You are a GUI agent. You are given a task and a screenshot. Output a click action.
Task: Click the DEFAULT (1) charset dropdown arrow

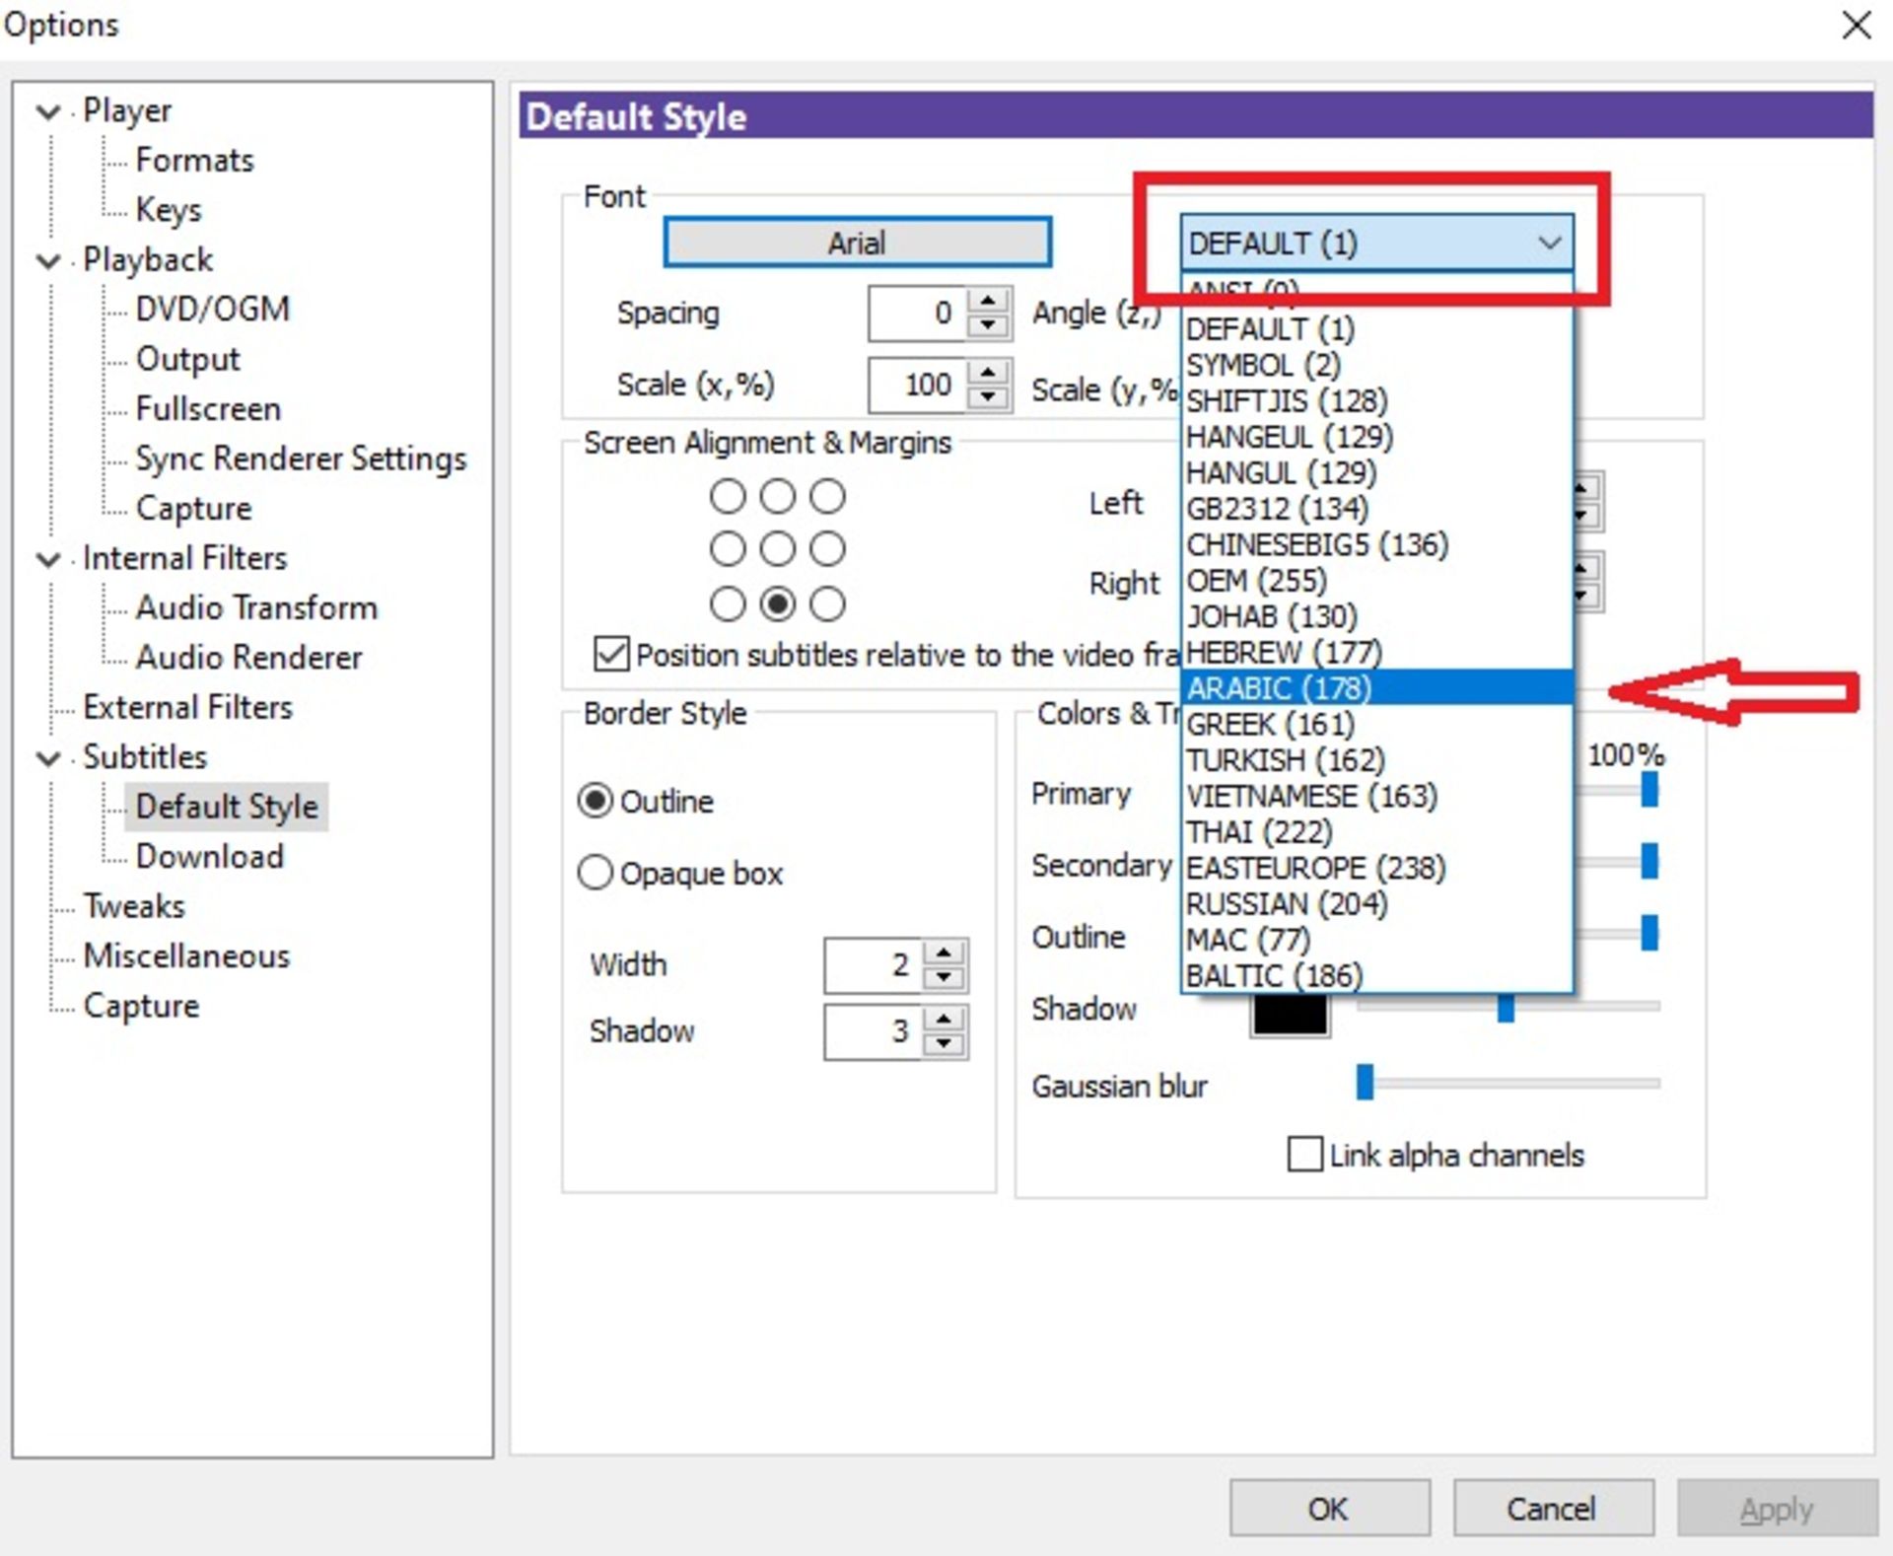point(1549,243)
